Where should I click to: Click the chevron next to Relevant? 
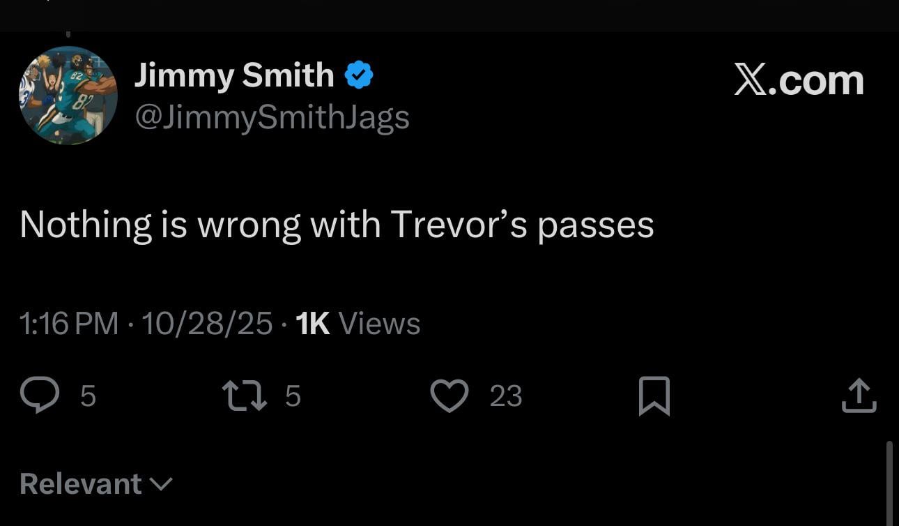[161, 483]
